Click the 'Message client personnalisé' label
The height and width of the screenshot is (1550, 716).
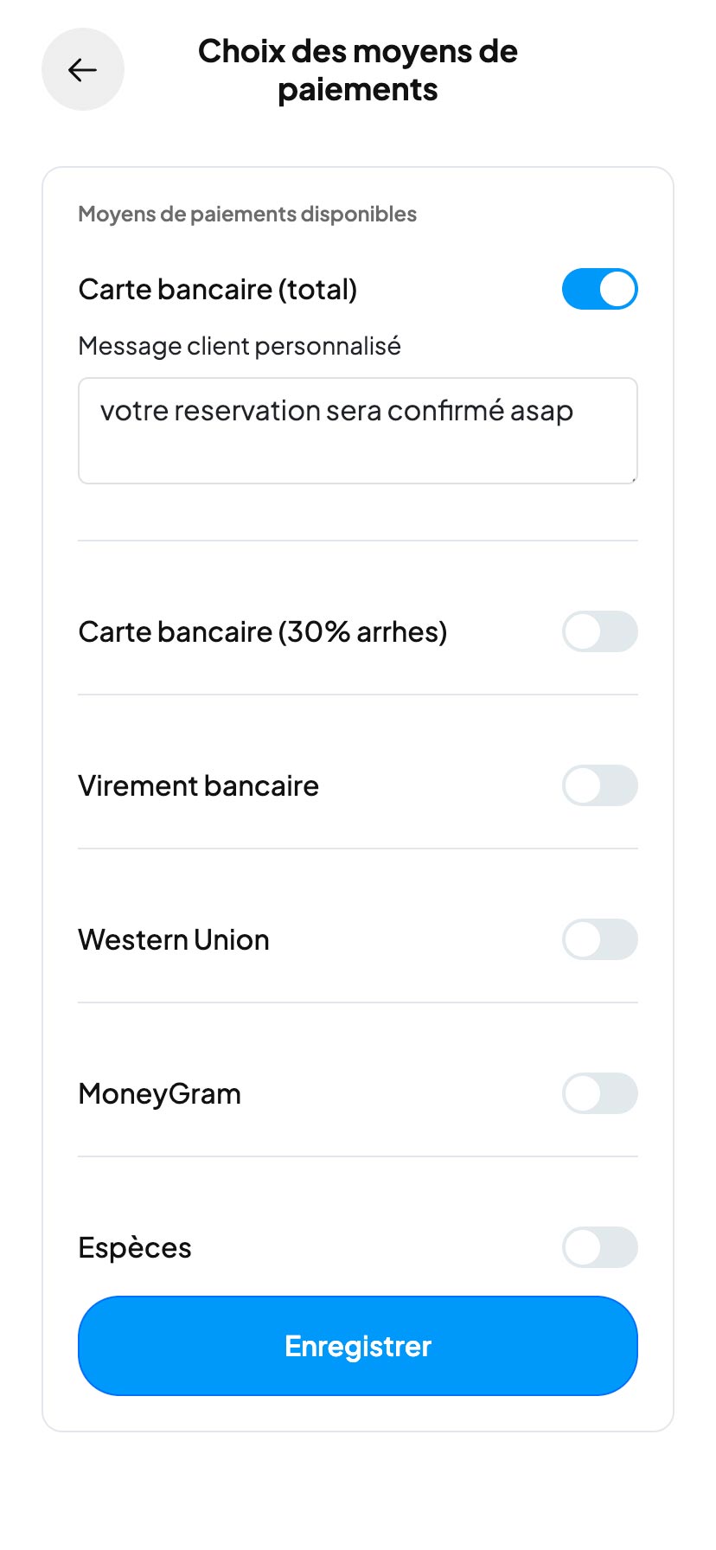click(x=239, y=346)
